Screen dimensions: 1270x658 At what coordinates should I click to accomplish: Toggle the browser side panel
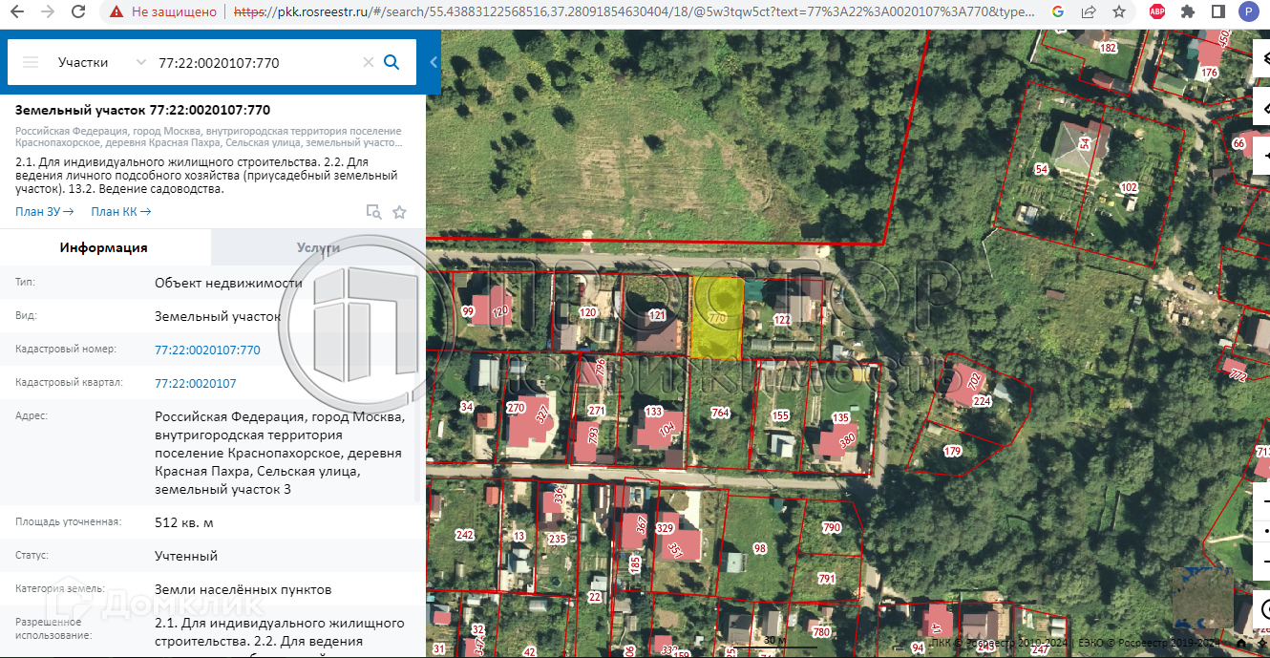tap(1218, 12)
